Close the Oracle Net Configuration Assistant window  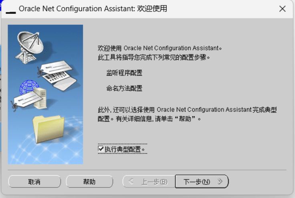pos(283,9)
